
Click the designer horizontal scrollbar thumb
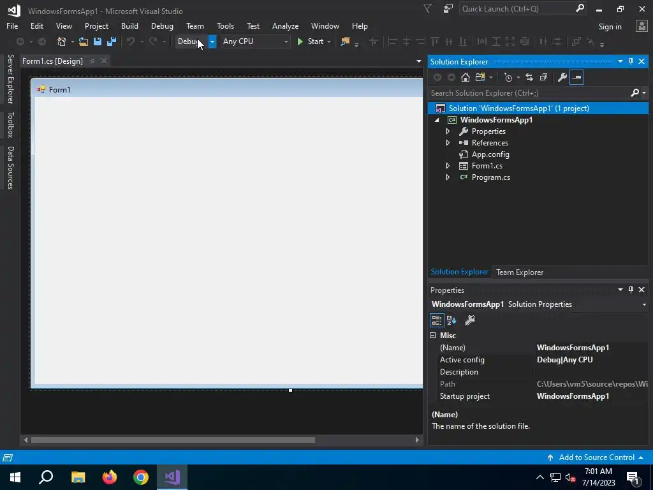[x=173, y=440]
